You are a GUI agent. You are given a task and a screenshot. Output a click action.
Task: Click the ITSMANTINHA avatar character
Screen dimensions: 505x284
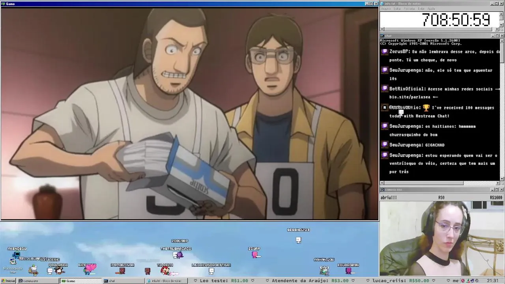pyautogui.click(x=122, y=271)
